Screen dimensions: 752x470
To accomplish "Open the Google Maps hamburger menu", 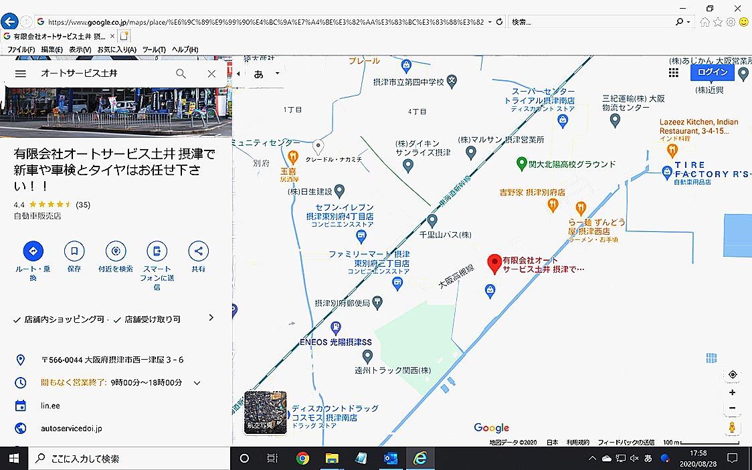I will 21,74.
